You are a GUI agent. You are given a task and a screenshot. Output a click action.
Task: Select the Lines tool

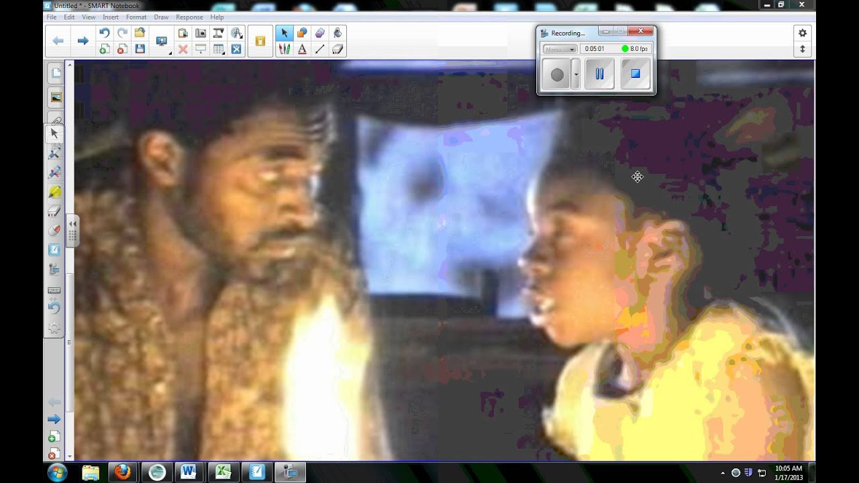pyautogui.click(x=319, y=49)
